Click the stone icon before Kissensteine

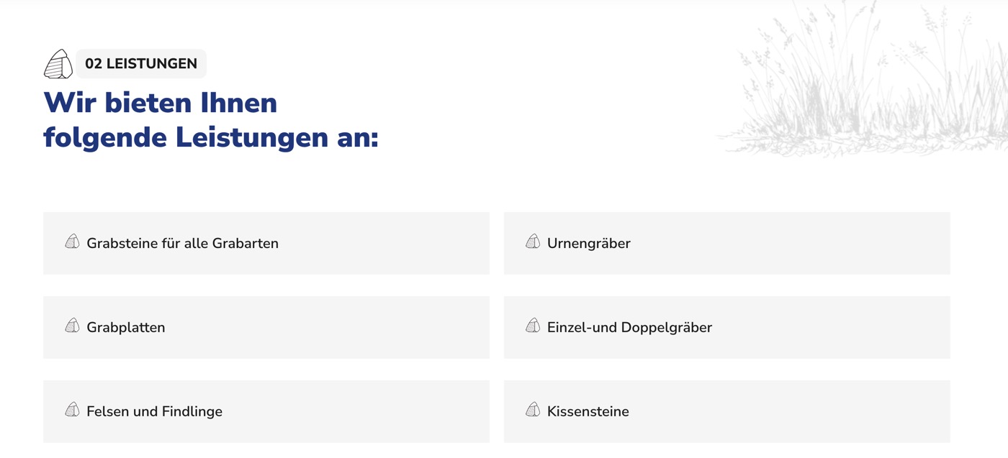tap(533, 410)
